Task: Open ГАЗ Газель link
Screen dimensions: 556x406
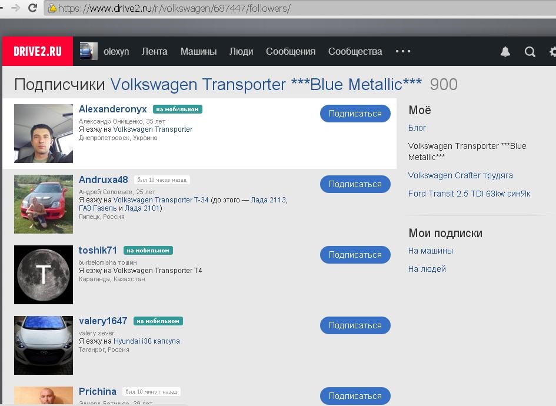Action: [98, 208]
